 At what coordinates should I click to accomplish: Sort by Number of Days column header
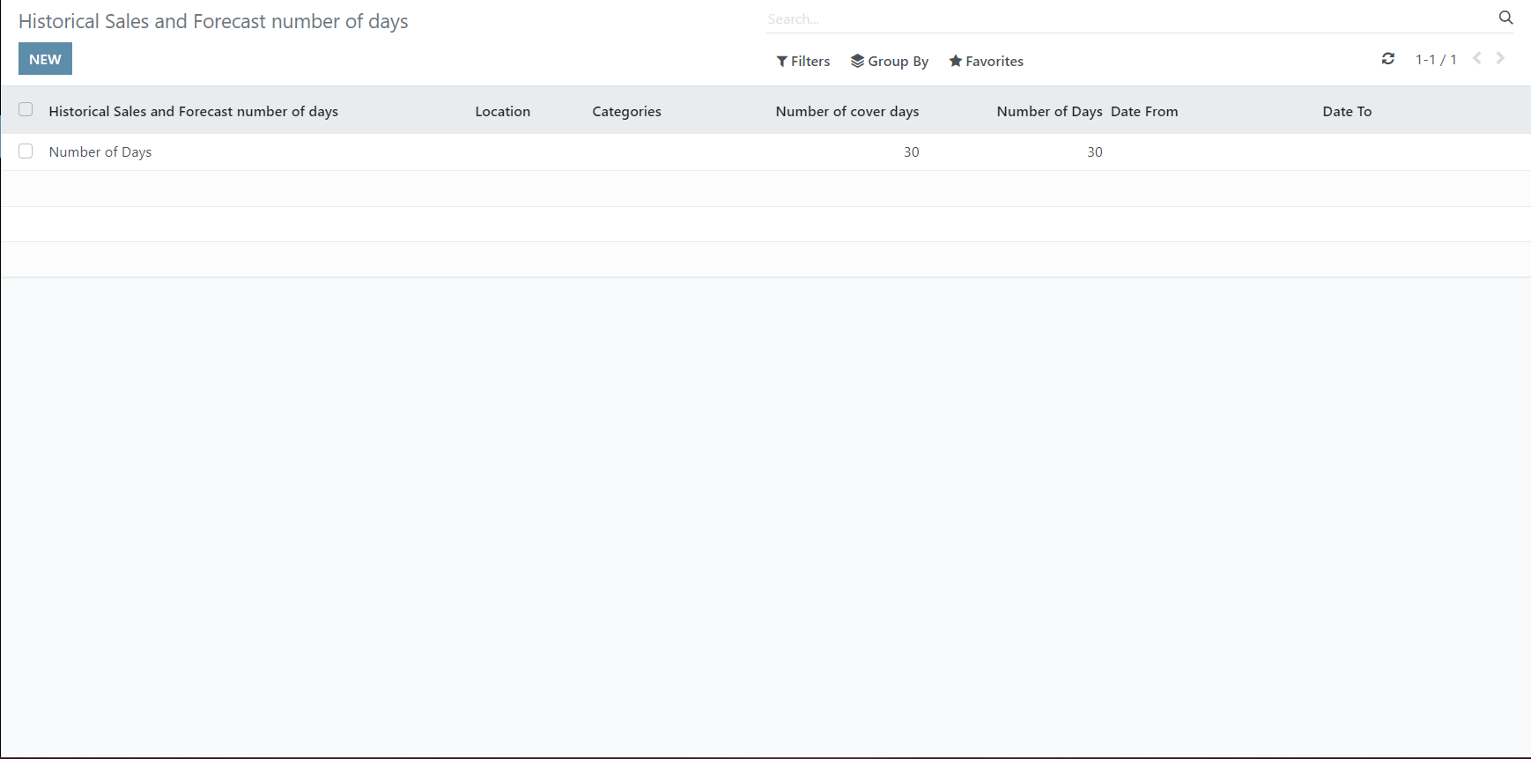[1050, 111]
